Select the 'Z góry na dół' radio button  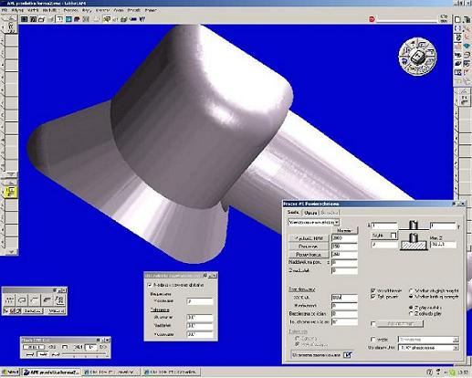tap(412, 308)
